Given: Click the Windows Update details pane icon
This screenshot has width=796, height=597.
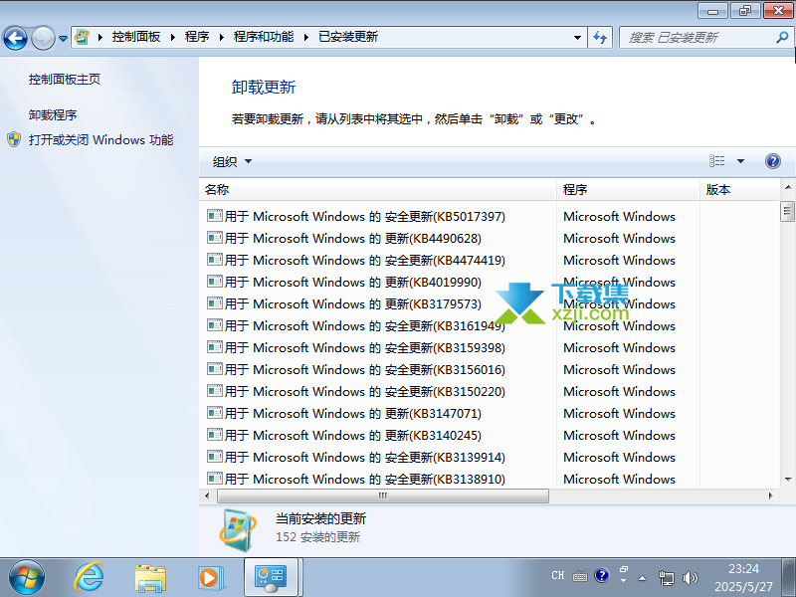Looking at the screenshot, I should tap(238, 529).
